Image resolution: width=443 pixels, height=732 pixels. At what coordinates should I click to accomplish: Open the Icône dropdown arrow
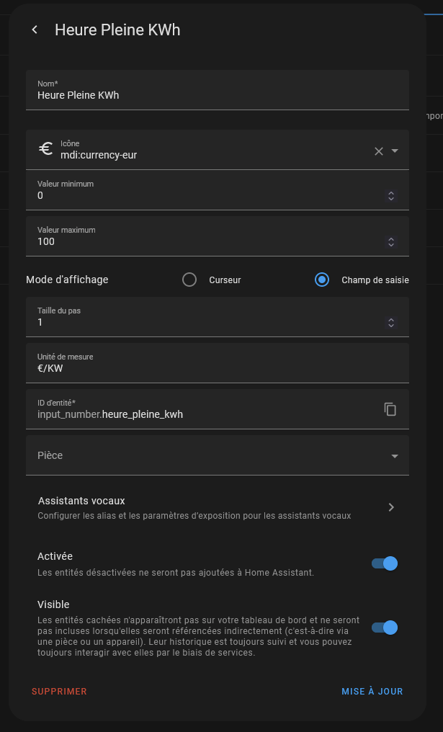395,151
